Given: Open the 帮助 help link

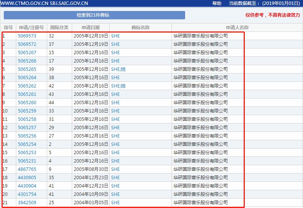Looking at the screenshot, I should [217, 3].
